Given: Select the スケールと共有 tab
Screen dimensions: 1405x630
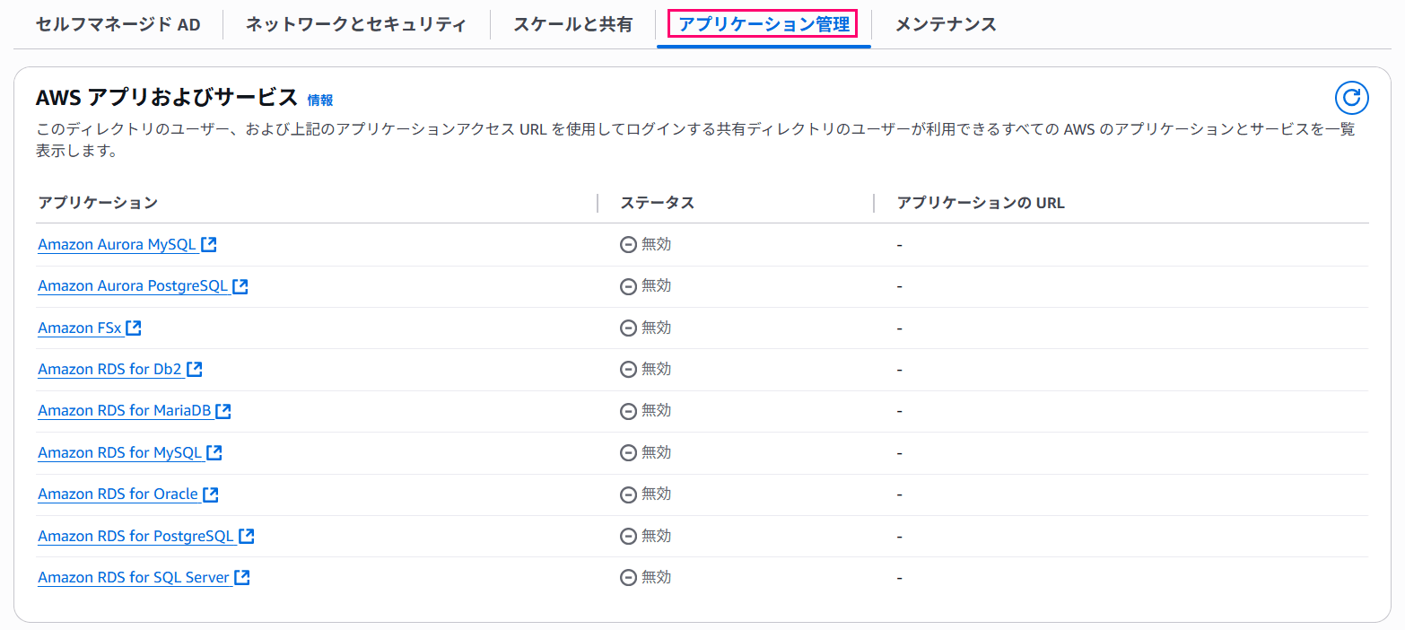Looking at the screenshot, I should click(572, 24).
